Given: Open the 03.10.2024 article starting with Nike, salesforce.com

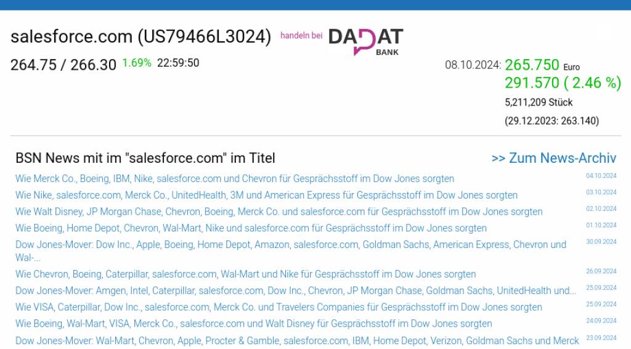Looking at the screenshot, I should (x=266, y=195).
